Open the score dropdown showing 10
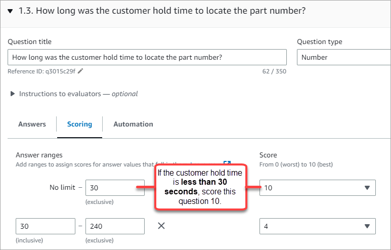The image size is (391, 250). (x=317, y=188)
